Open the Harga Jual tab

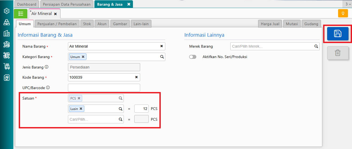270,24
